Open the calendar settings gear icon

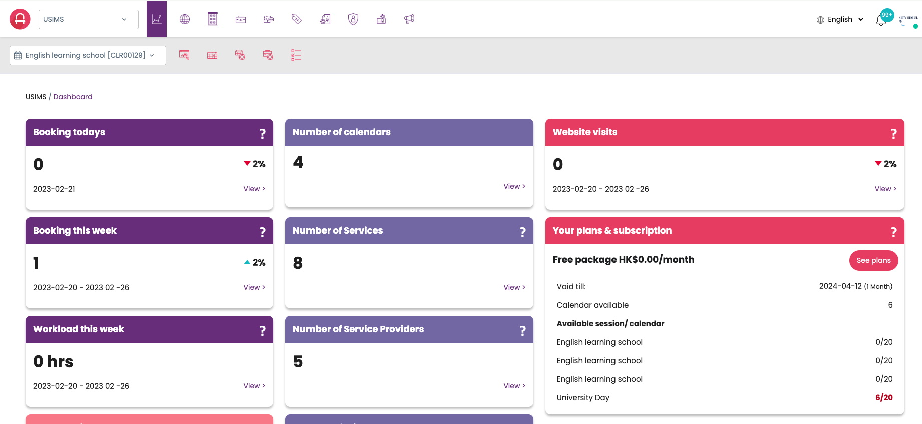(x=240, y=55)
